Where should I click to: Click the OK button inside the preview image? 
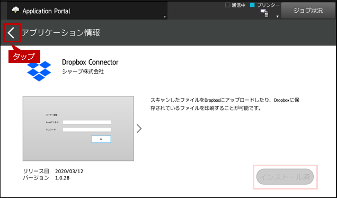coord(101,139)
